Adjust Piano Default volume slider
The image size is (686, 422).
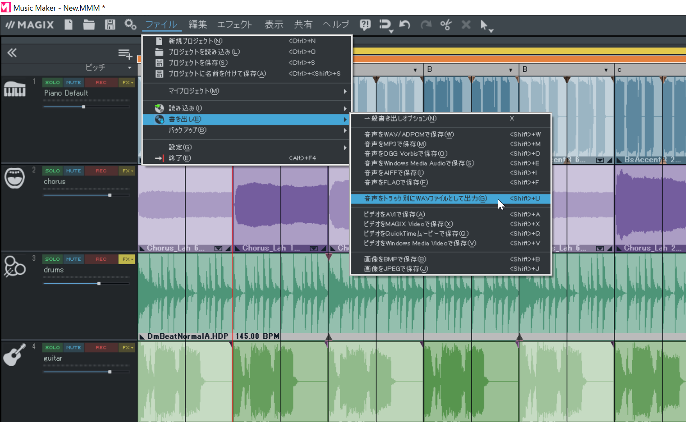84,107
